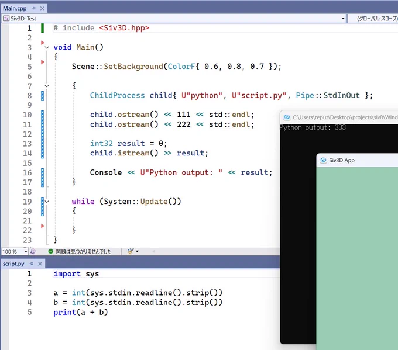Click the U"Python output: " string literal
Screen dimensions: 398x350
[181, 172]
